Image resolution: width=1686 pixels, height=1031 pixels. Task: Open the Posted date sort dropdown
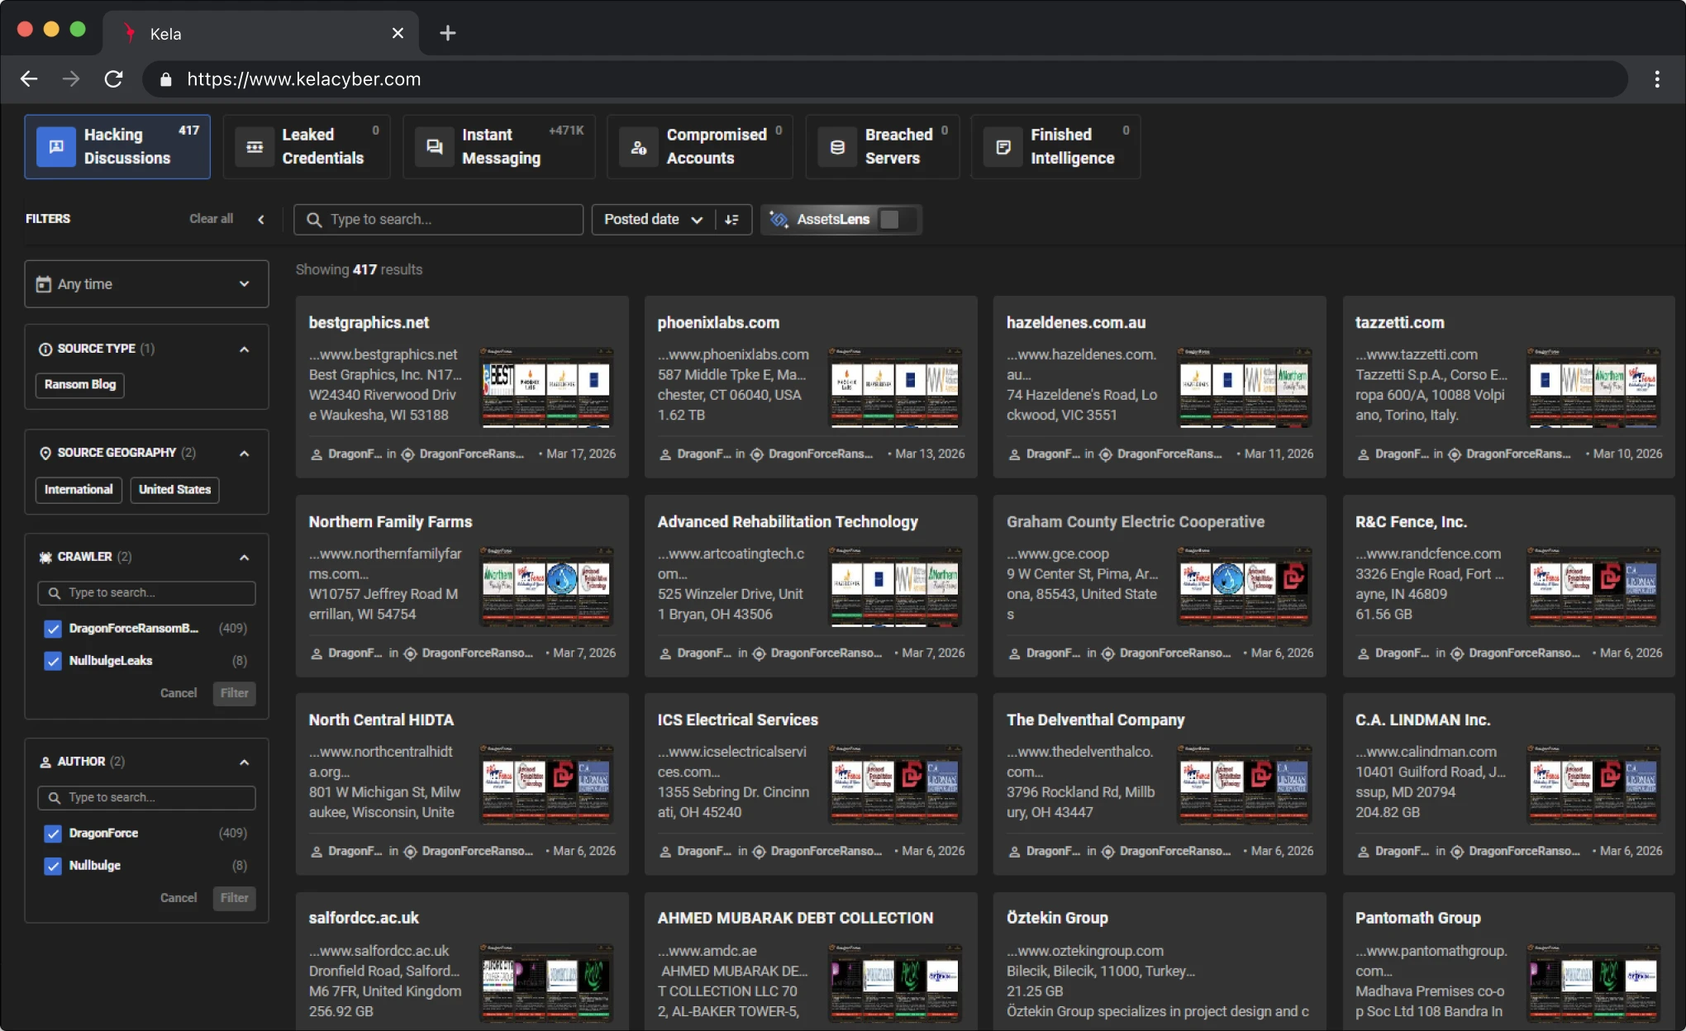tap(653, 220)
